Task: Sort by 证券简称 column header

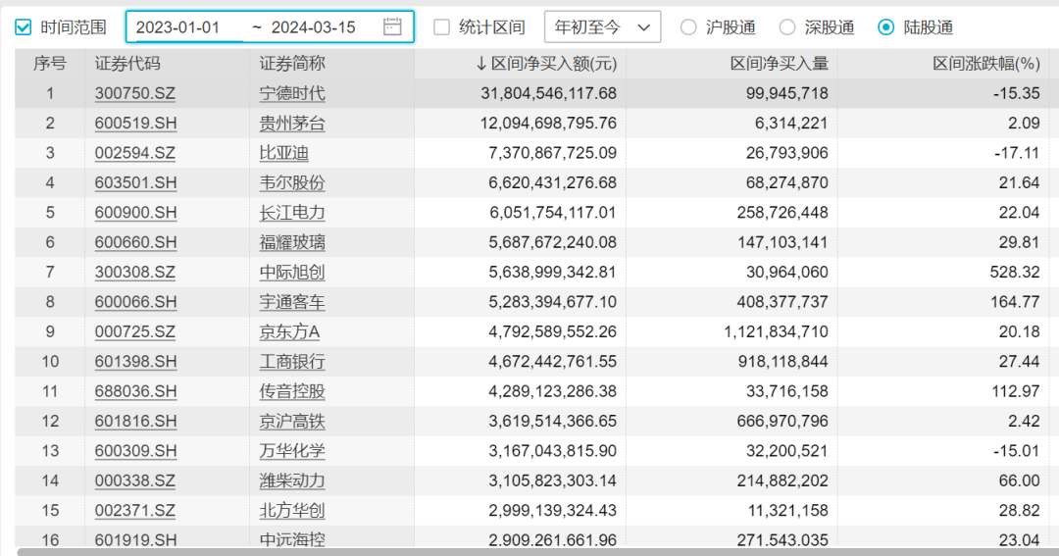Action: pos(292,64)
